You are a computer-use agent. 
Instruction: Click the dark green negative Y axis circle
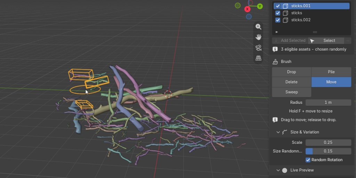coord(238,6)
